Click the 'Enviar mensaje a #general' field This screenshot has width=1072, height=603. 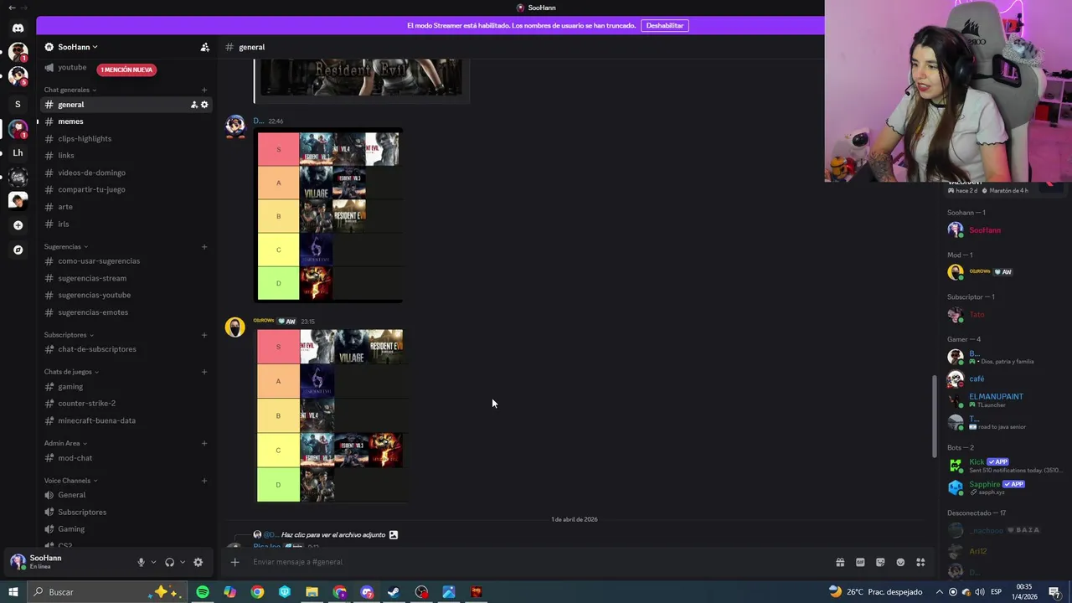[536, 562]
